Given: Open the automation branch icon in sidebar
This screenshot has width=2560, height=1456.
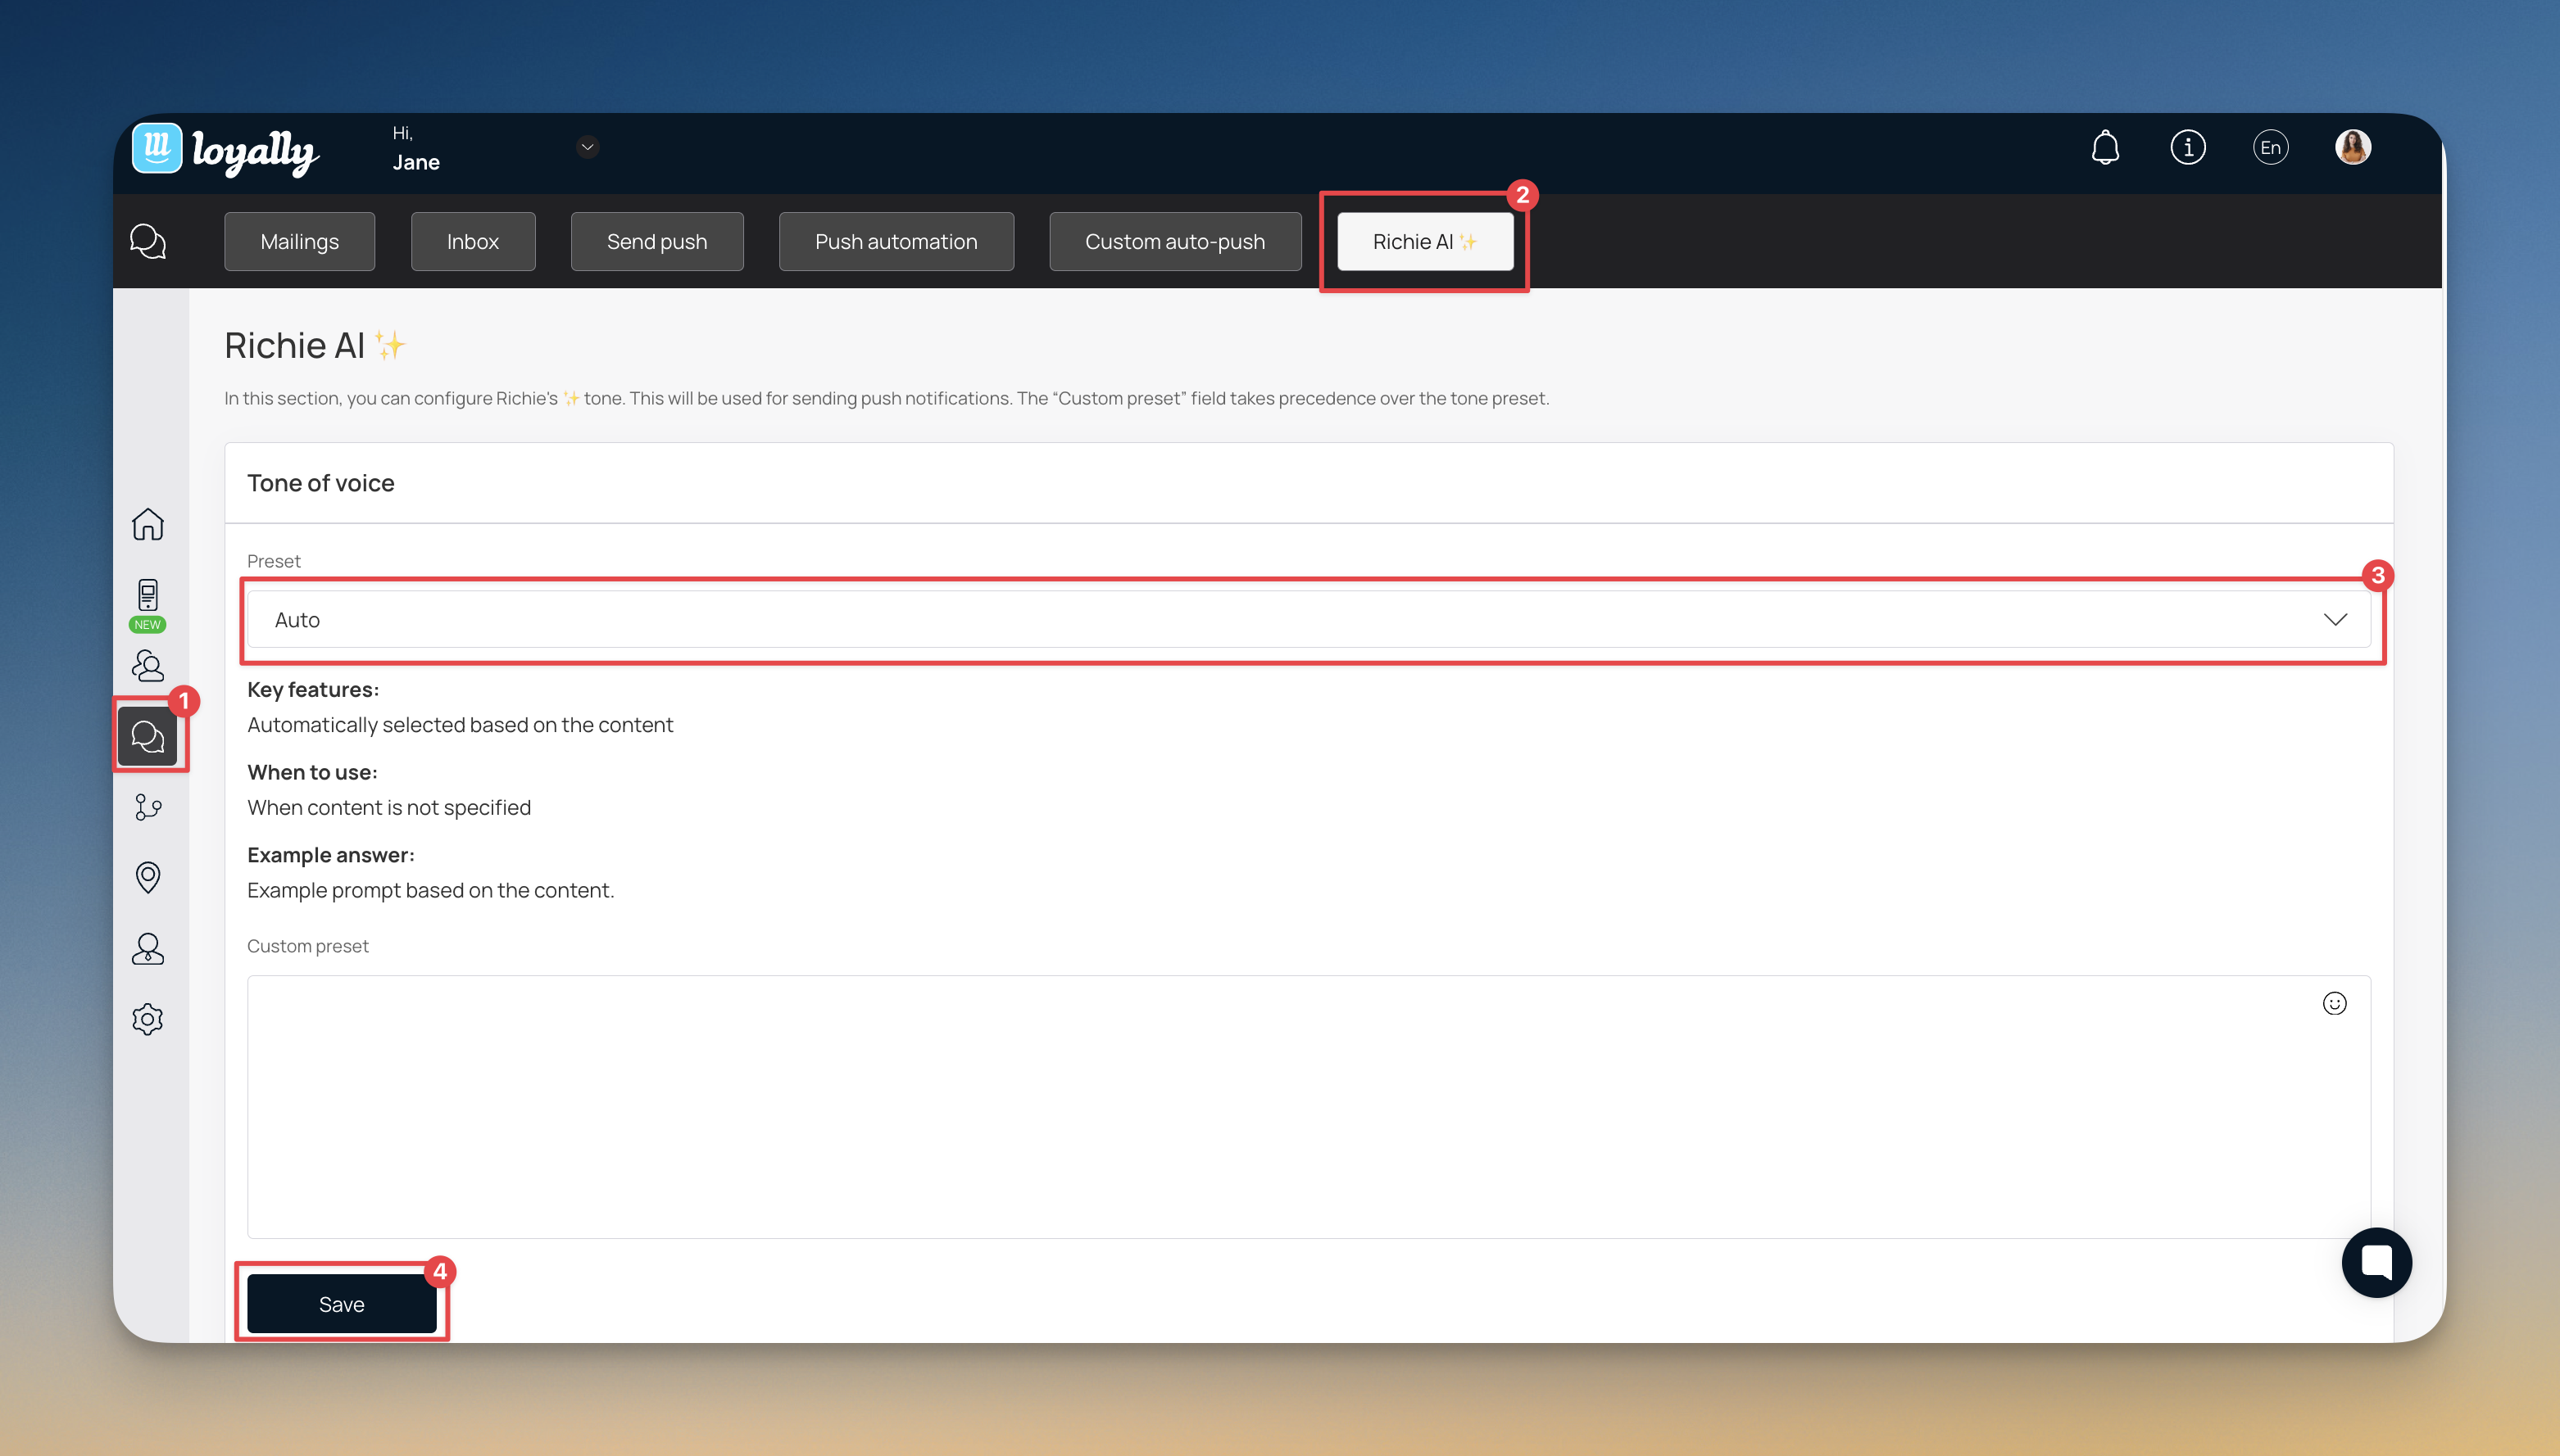Looking at the screenshot, I should click(x=147, y=807).
